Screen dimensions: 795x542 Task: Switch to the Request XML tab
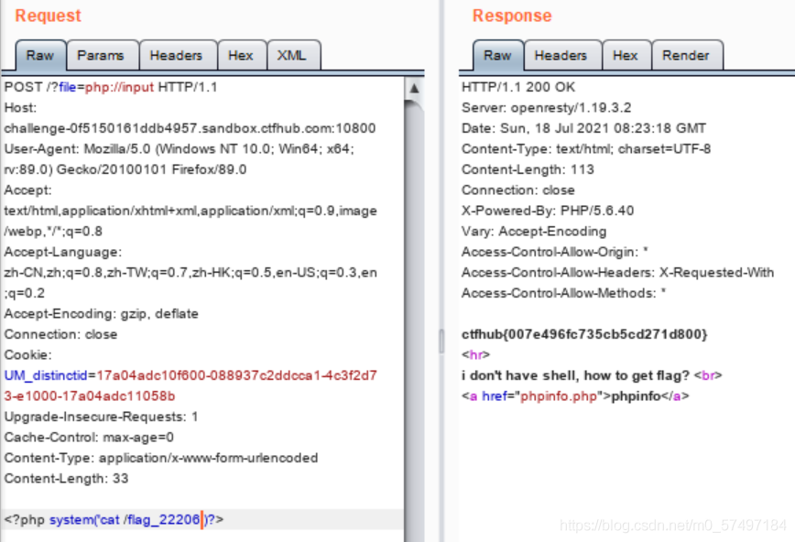point(293,55)
